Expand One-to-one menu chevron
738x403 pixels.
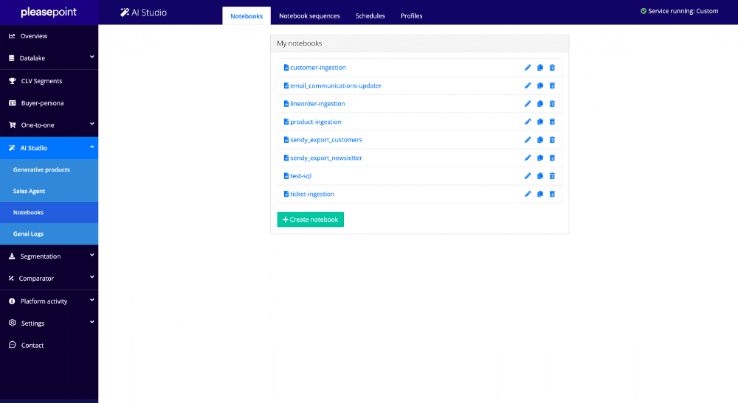[x=92, y=124]
